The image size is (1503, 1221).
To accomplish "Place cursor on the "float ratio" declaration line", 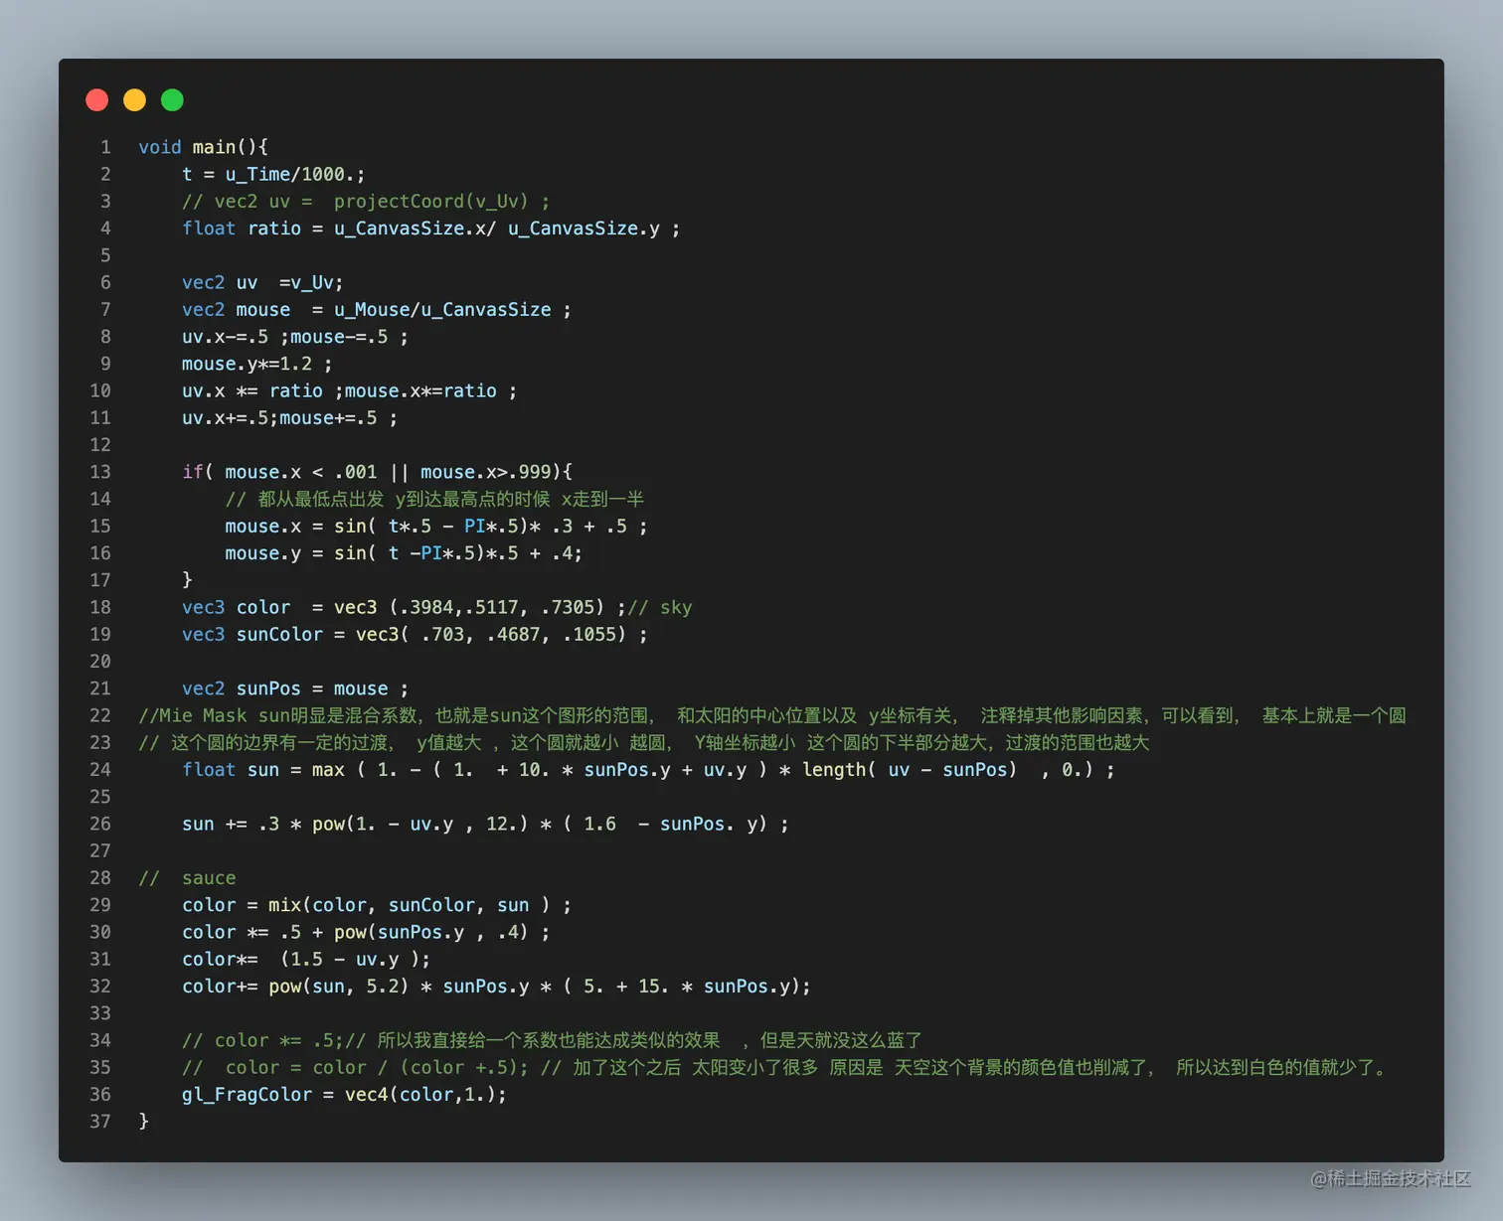I will tap(431, 229).
